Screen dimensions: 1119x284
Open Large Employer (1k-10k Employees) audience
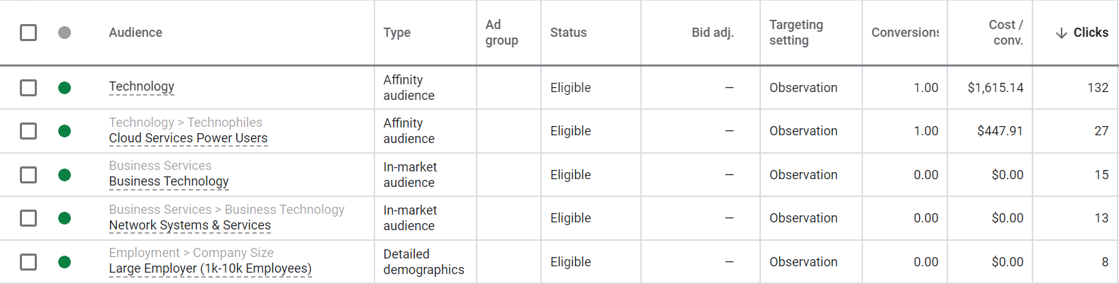[210, 268]
